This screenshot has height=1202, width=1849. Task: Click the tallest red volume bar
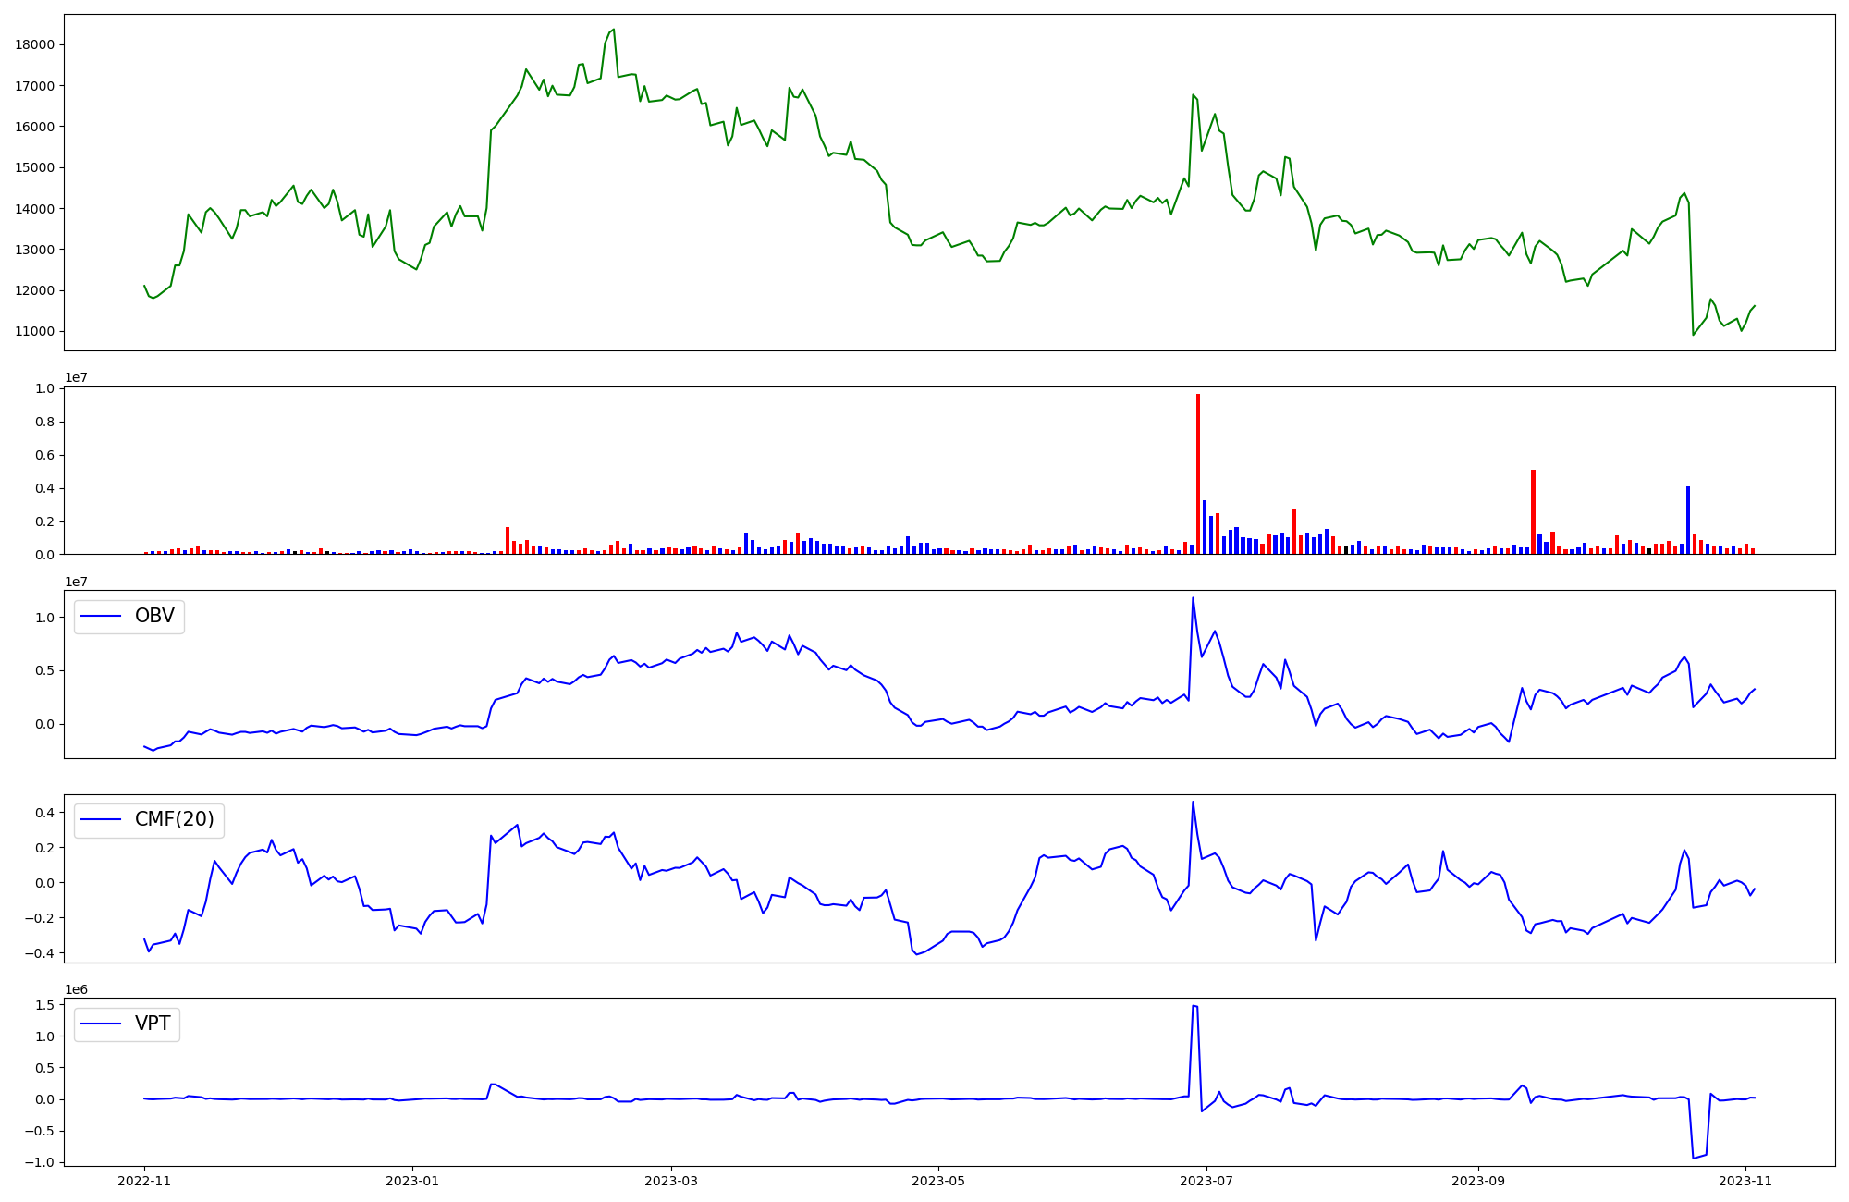1198,473
